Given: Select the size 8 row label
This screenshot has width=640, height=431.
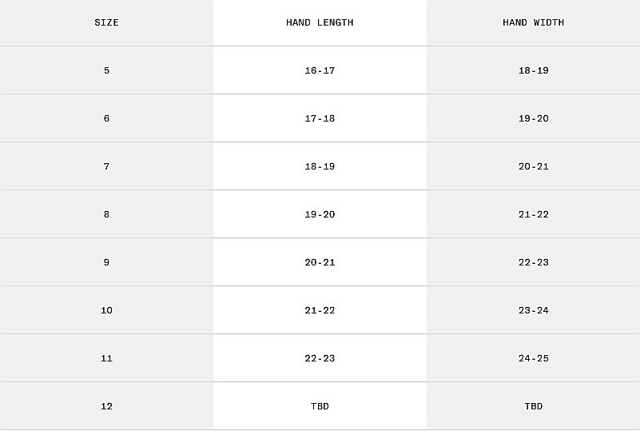Looking at the screenshot, I should [106, 214].
